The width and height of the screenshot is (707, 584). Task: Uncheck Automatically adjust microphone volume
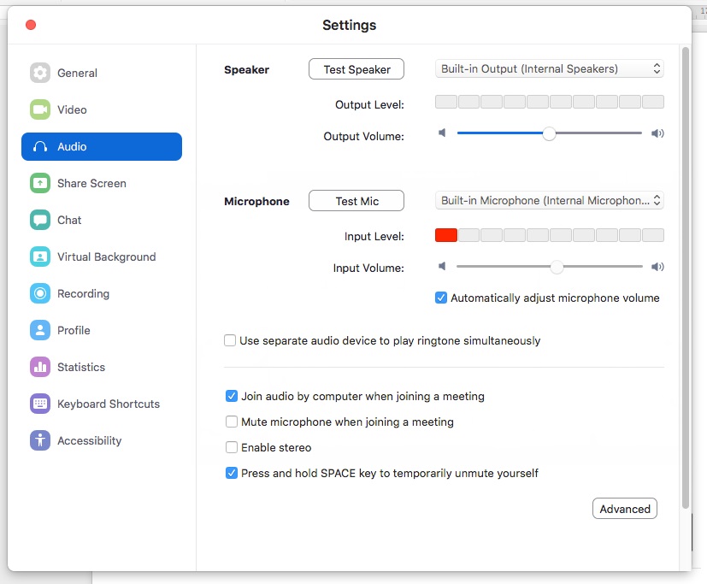click(441, 298)
